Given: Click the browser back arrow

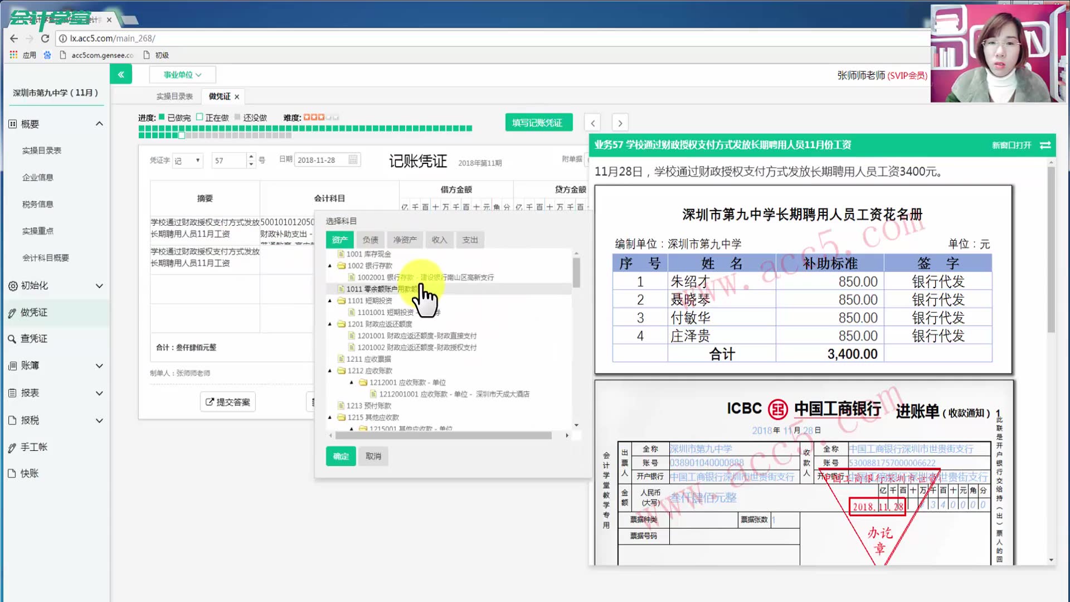Looking at the screenshot, I should tap(14, 38).
